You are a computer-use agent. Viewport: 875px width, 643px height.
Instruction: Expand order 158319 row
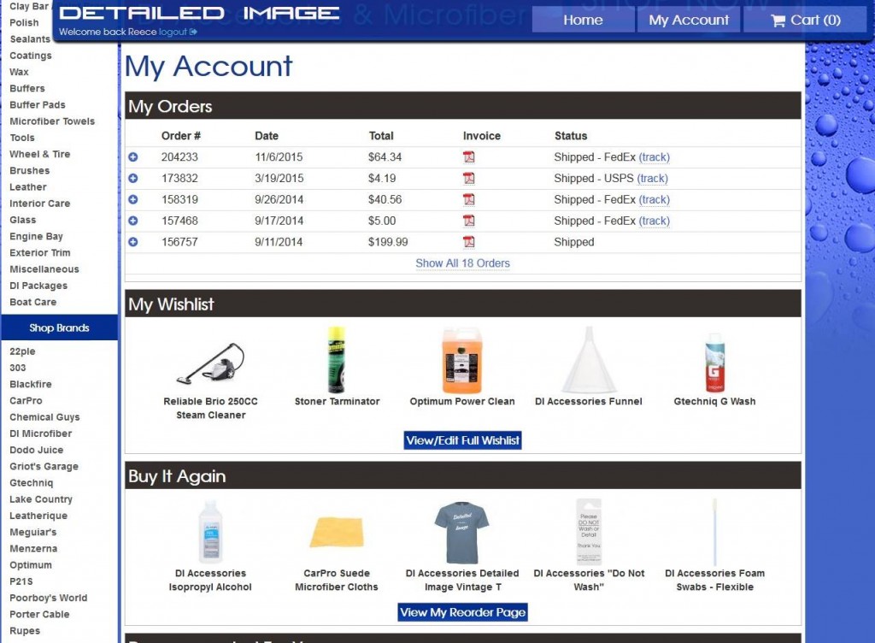pos(133,199)
